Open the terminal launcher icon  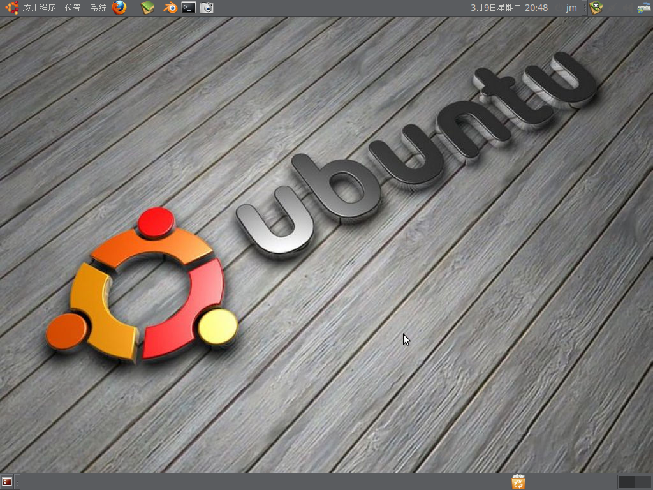tap(189, 8)
